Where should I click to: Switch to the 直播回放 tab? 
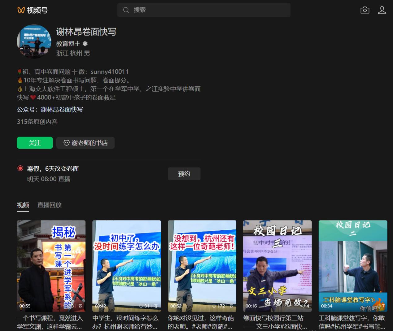coord(49,205)
